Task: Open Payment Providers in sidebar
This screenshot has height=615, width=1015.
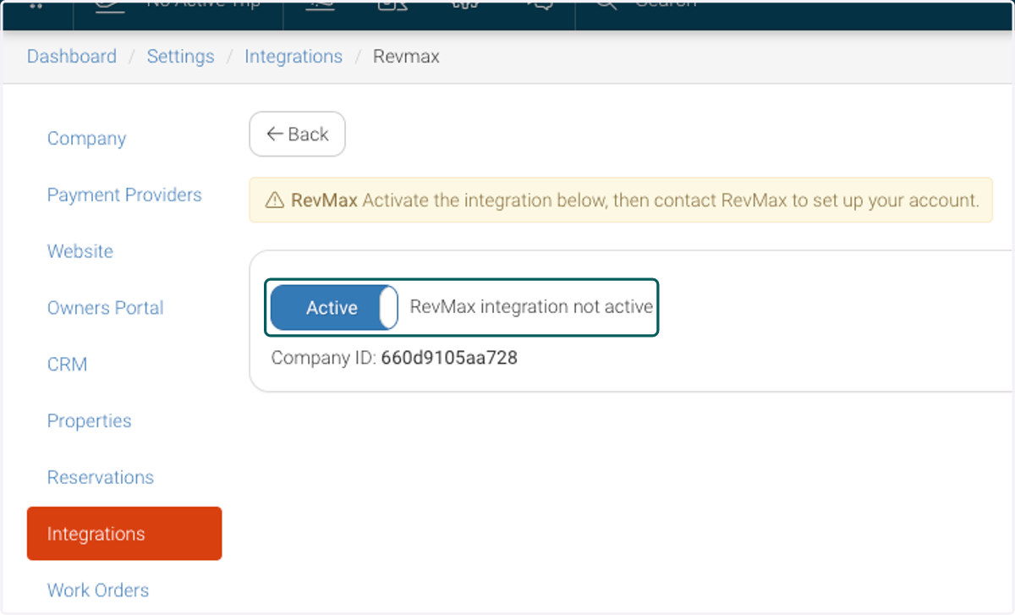Action: [124, 195]
